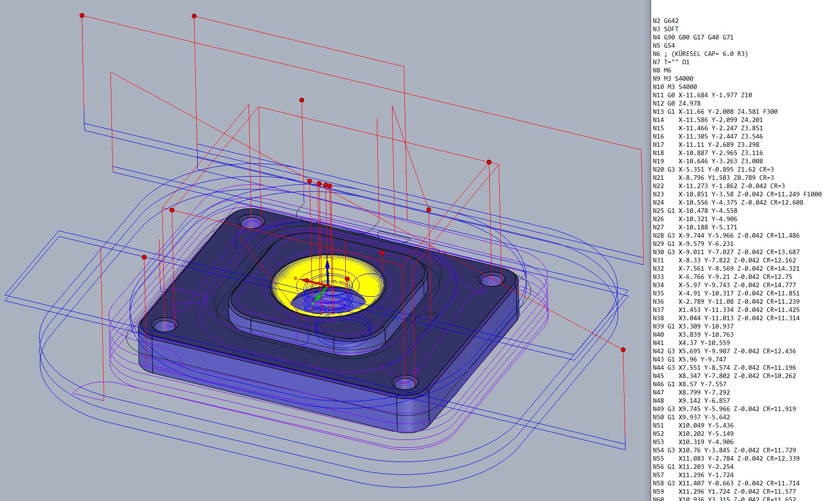
Task: Select the "N8 M6" tool change line
Action: click(x=662, y=70)
